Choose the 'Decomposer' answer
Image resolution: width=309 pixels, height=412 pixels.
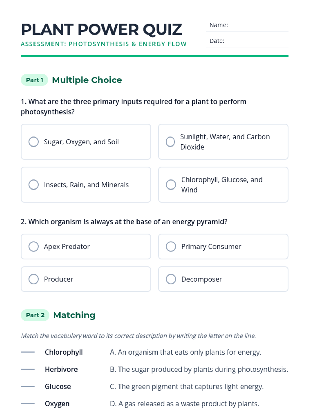click(171, 279)
